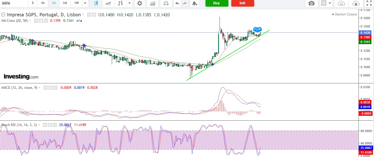Open the Investing.com logo link

[21, 76]
